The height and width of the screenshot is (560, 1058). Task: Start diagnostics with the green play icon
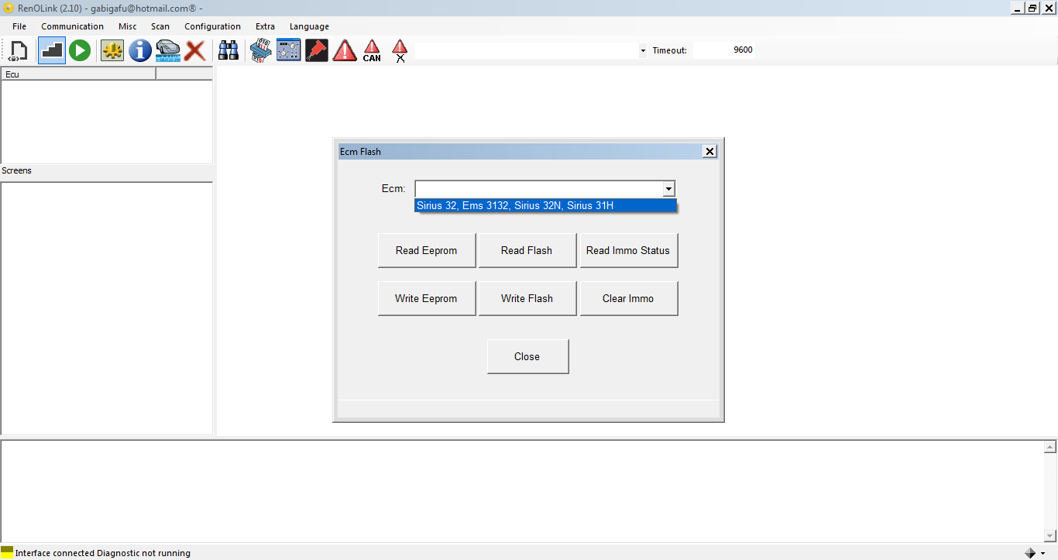tap(80, 51)
